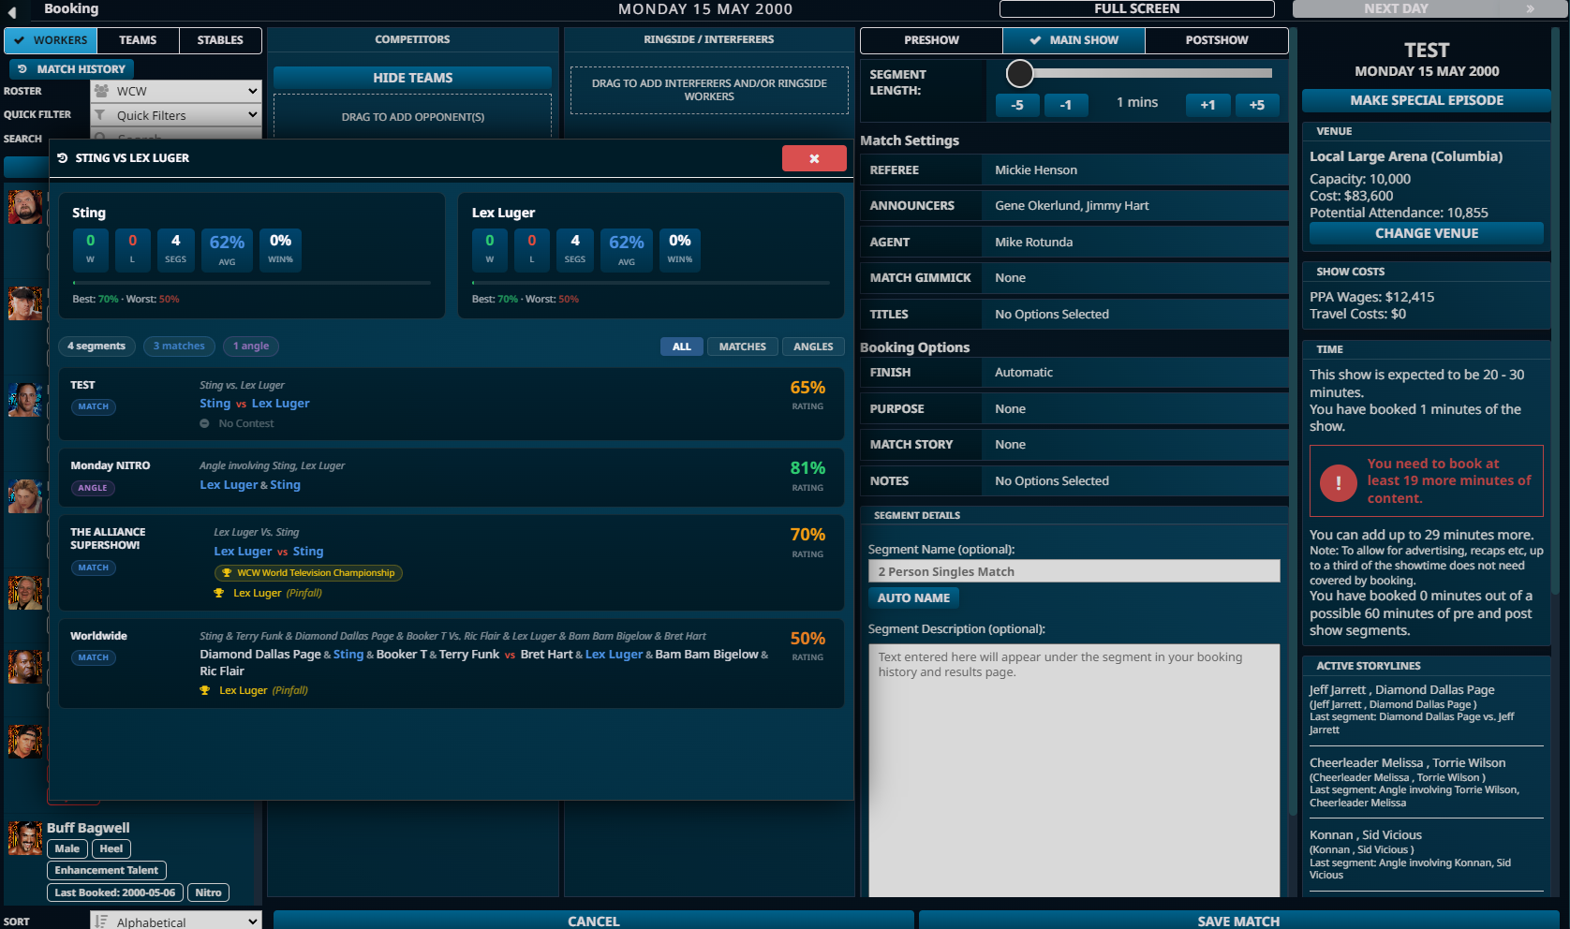
Task: Open the Referee selection Mickie Henson
Action: click(x=1135, y=170)
